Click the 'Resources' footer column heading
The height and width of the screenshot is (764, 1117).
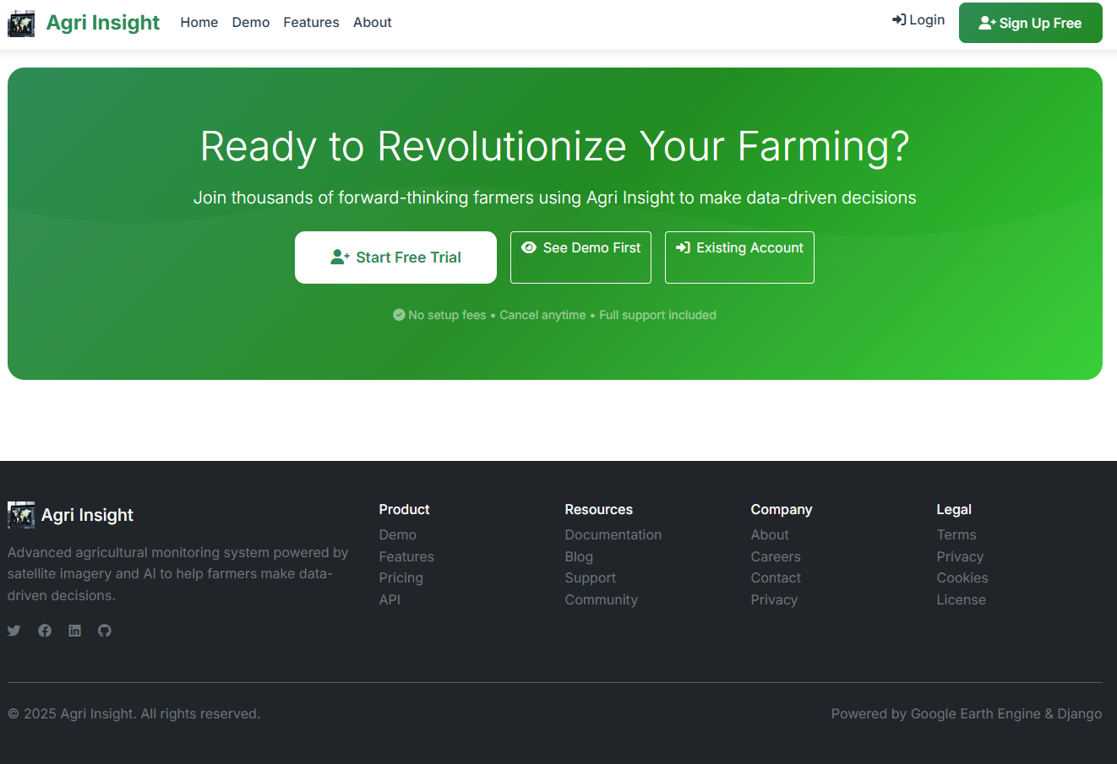599,510
